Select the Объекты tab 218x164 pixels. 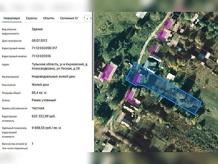(x=49, y=18)
